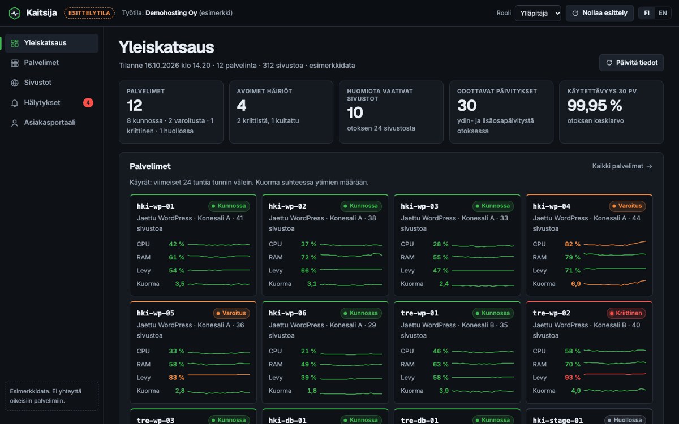Open the Käytettävyys 30 pv card

pos(611,112)
